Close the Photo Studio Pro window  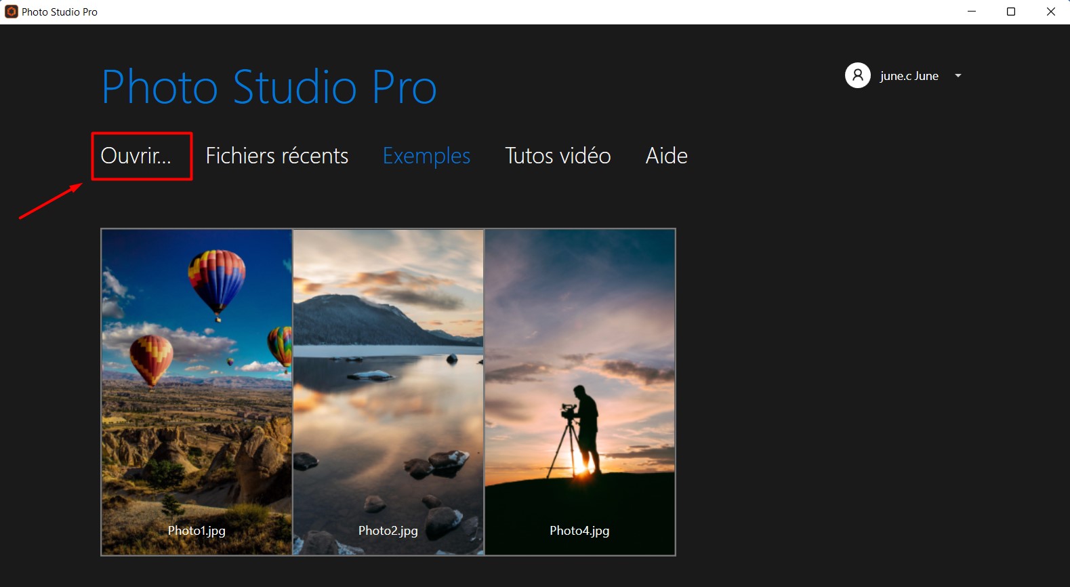[1050, 12]
